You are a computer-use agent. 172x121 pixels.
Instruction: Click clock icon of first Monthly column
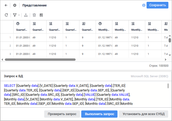click(100, 23)
